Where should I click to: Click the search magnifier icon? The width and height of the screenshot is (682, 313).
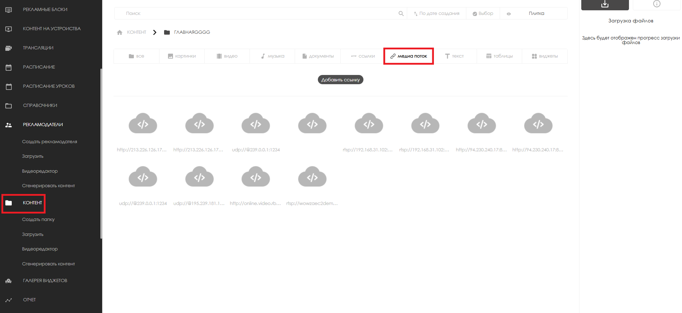[401, 14]
